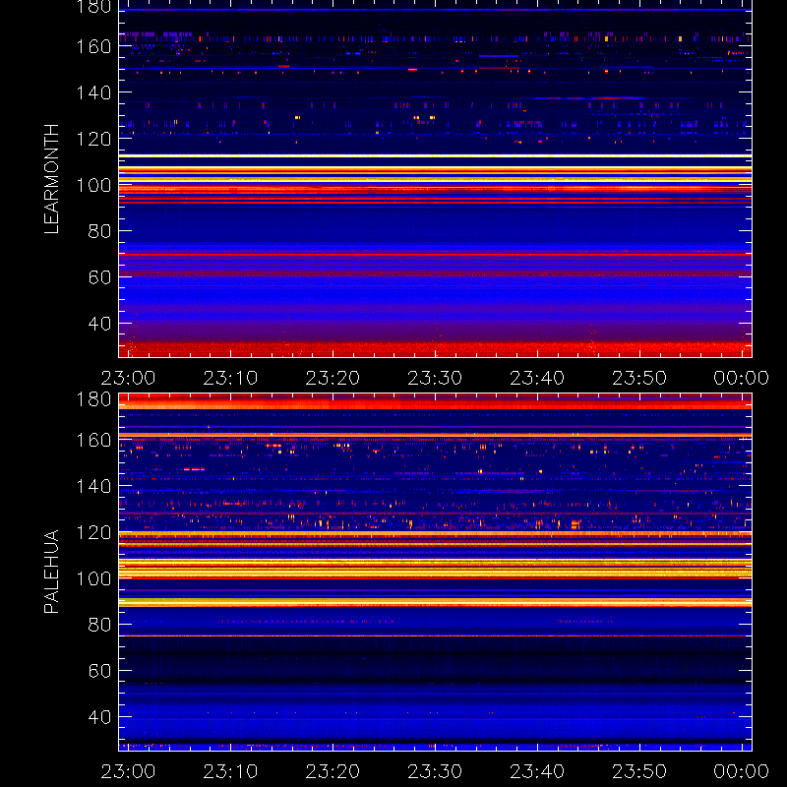Viewport: 787px width, 787px height.
Task: Click 23:40 label under Learmonth plot
Action: point(537,378)
